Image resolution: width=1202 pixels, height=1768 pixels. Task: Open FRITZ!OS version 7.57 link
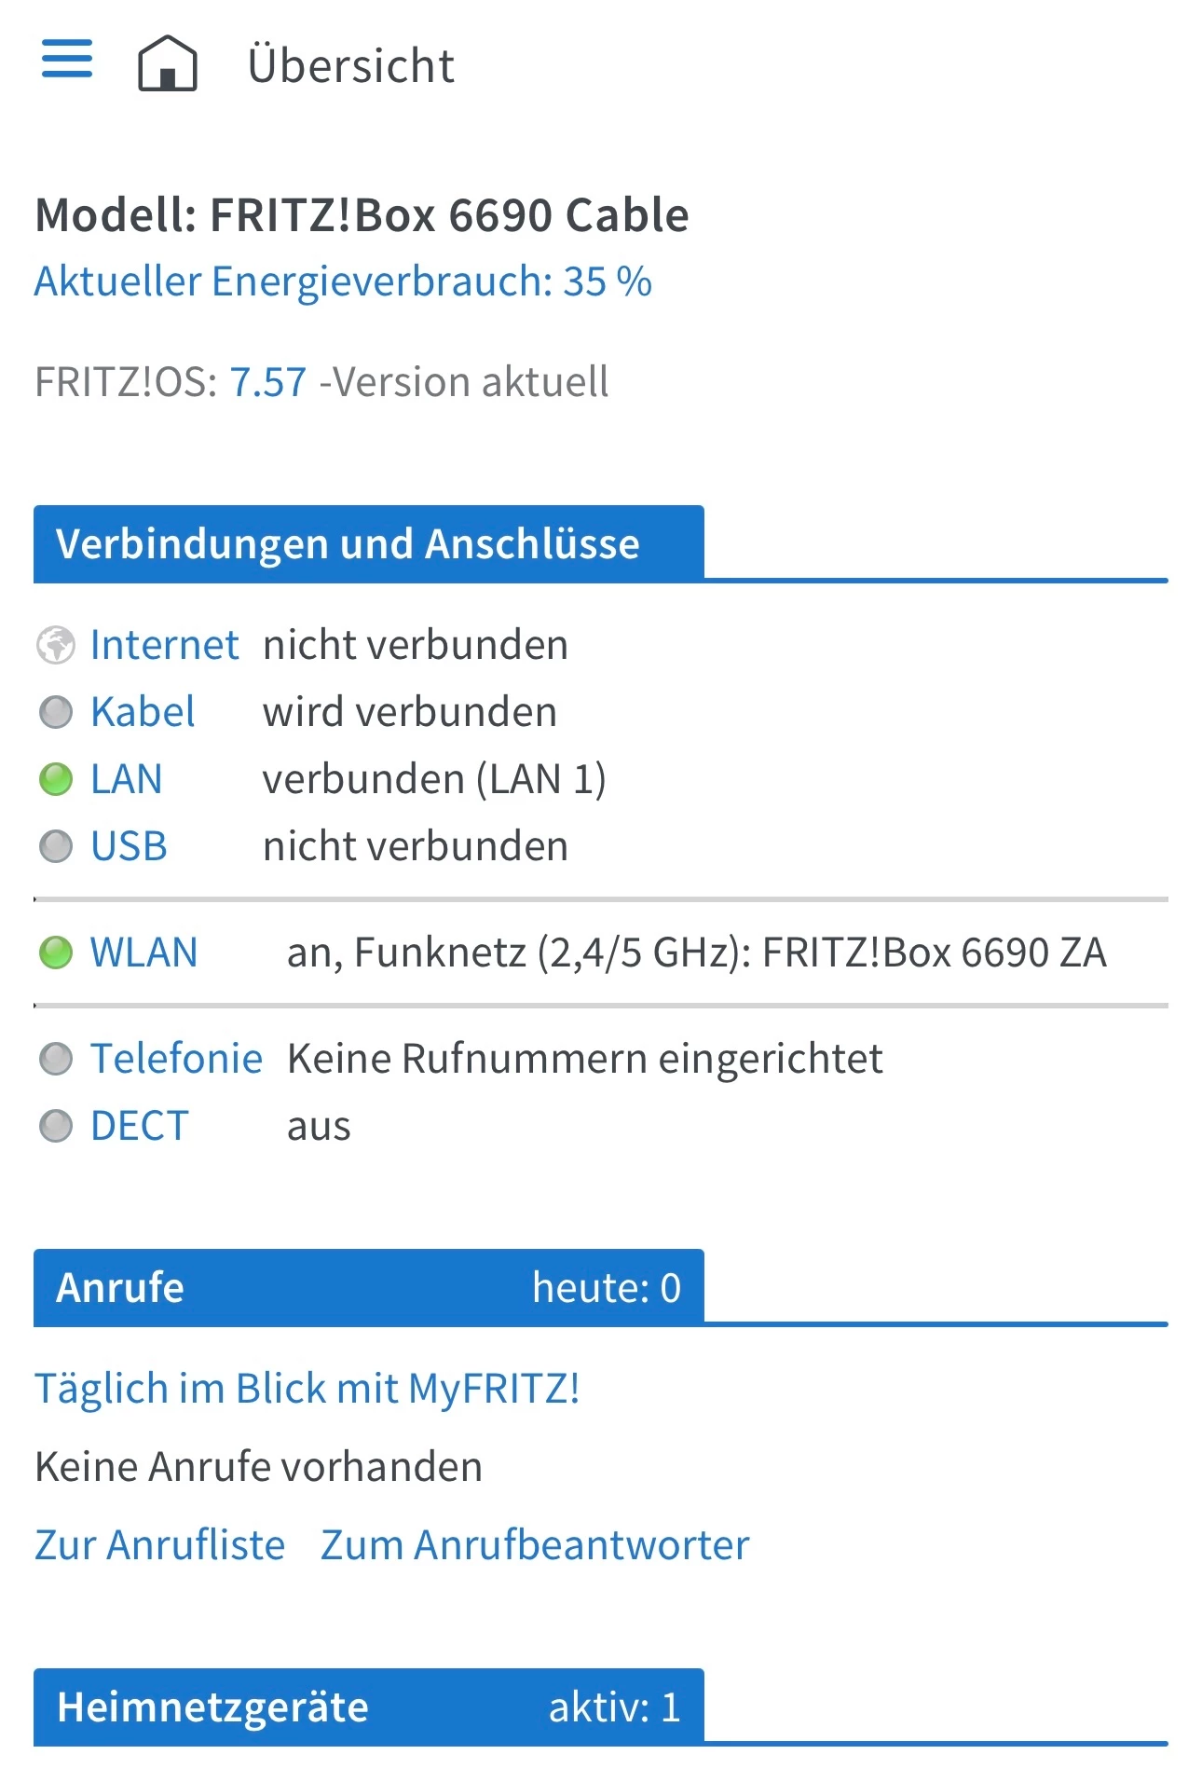tap(267, 382)
